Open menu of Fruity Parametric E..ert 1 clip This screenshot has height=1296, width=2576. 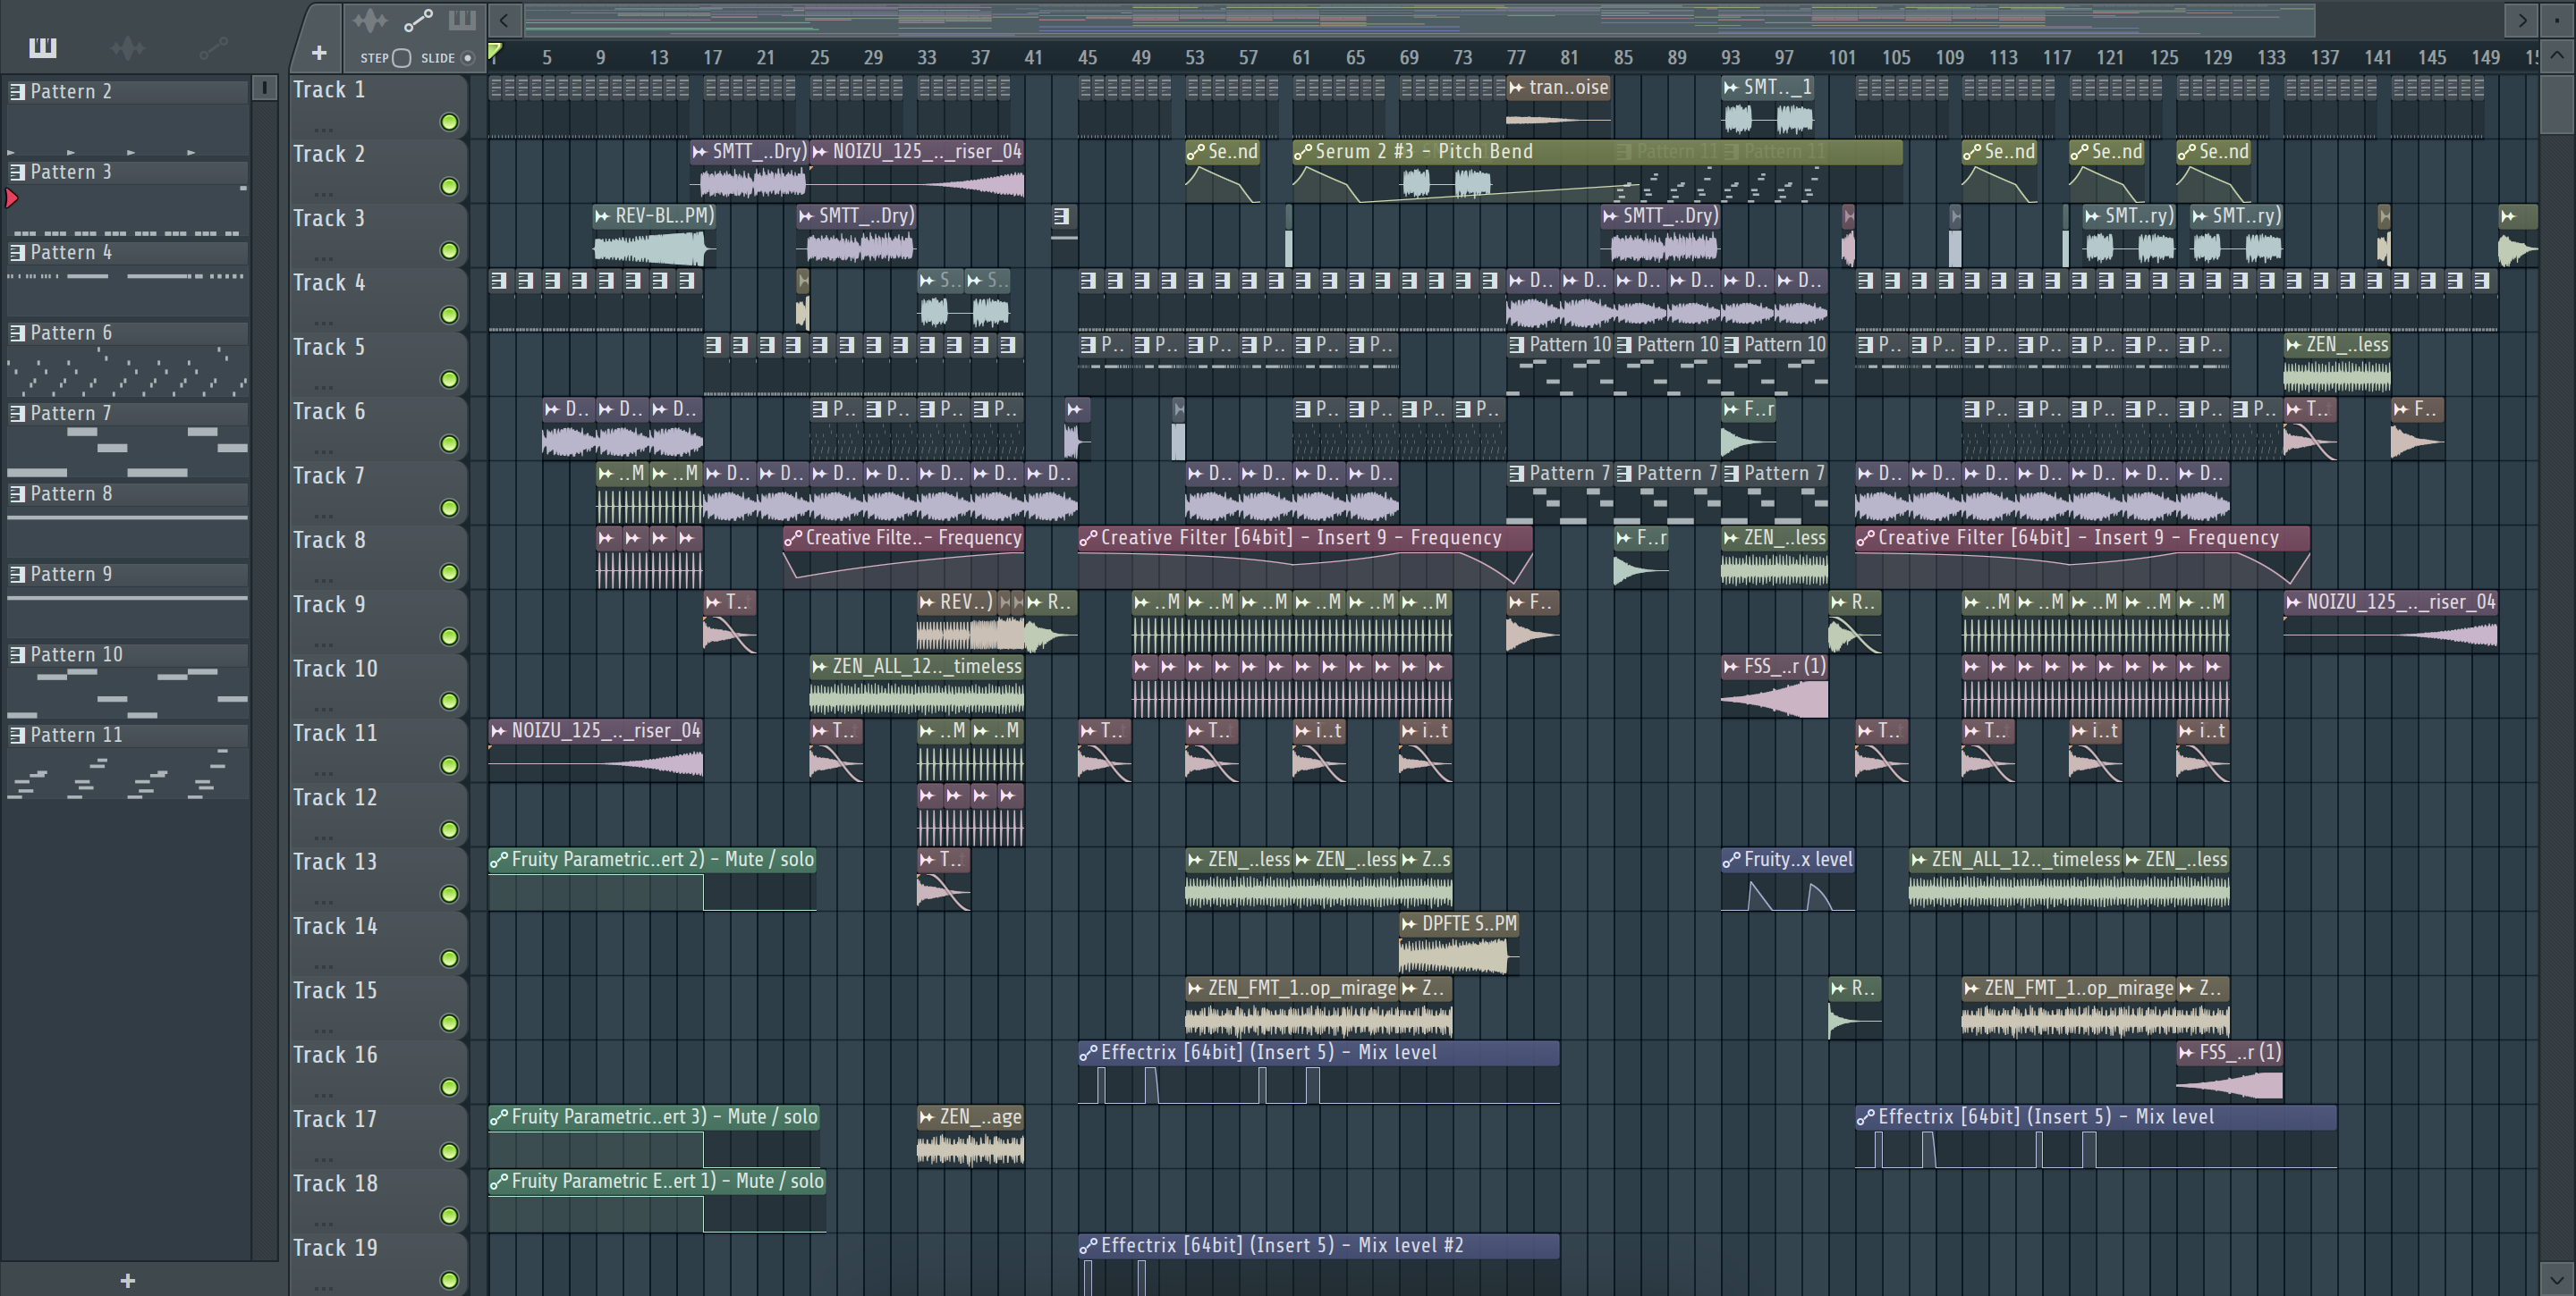(x=499, y=1181)
